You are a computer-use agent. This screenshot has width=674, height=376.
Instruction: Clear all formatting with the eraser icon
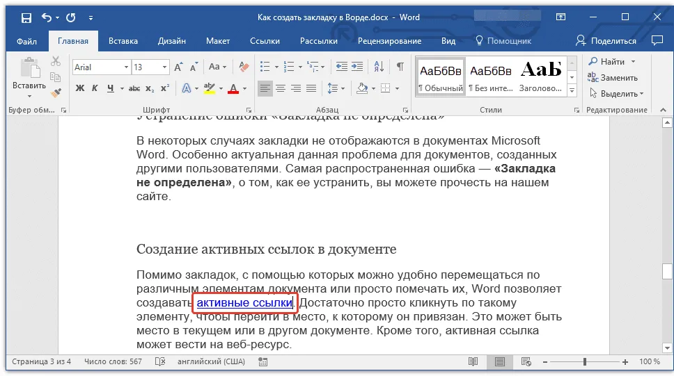tap(244, 67)
